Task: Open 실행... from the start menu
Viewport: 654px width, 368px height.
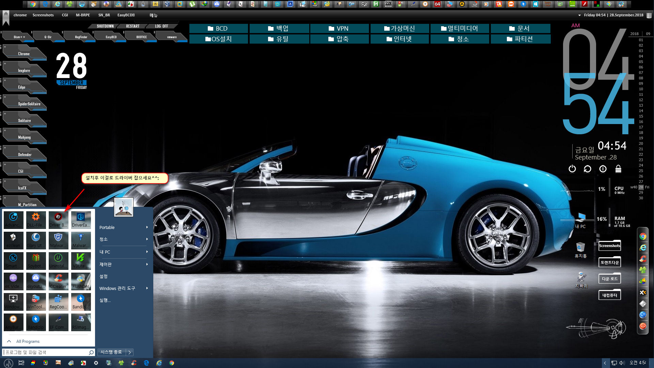Action: click(x=105, y=300)
